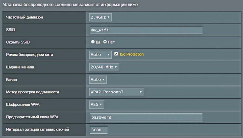
Task: Toggle the b/g Protection checkbox
Action: click(x=116, y=54)
